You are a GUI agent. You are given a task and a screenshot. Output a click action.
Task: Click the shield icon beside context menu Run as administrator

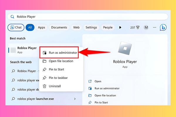tap(45, 53)
